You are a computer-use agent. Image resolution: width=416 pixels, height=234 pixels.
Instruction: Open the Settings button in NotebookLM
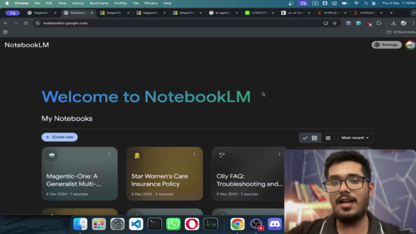click(x=386, y=45)
